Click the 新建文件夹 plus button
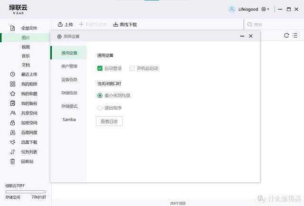Screen dimensions: 304x206 [93, 24]
